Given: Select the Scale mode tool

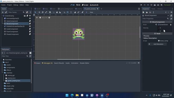Looking at the screenshot, I should point(46,12).
